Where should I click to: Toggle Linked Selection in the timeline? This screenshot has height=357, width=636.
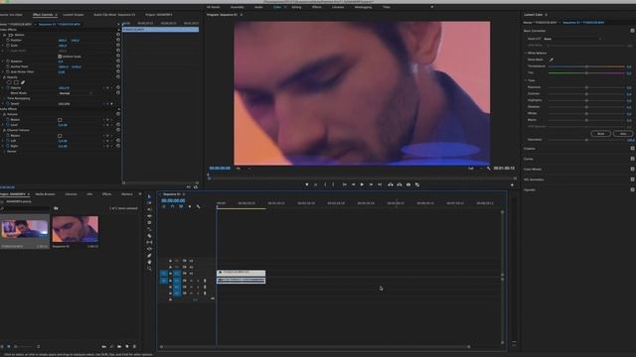click(x=181, y=207)
